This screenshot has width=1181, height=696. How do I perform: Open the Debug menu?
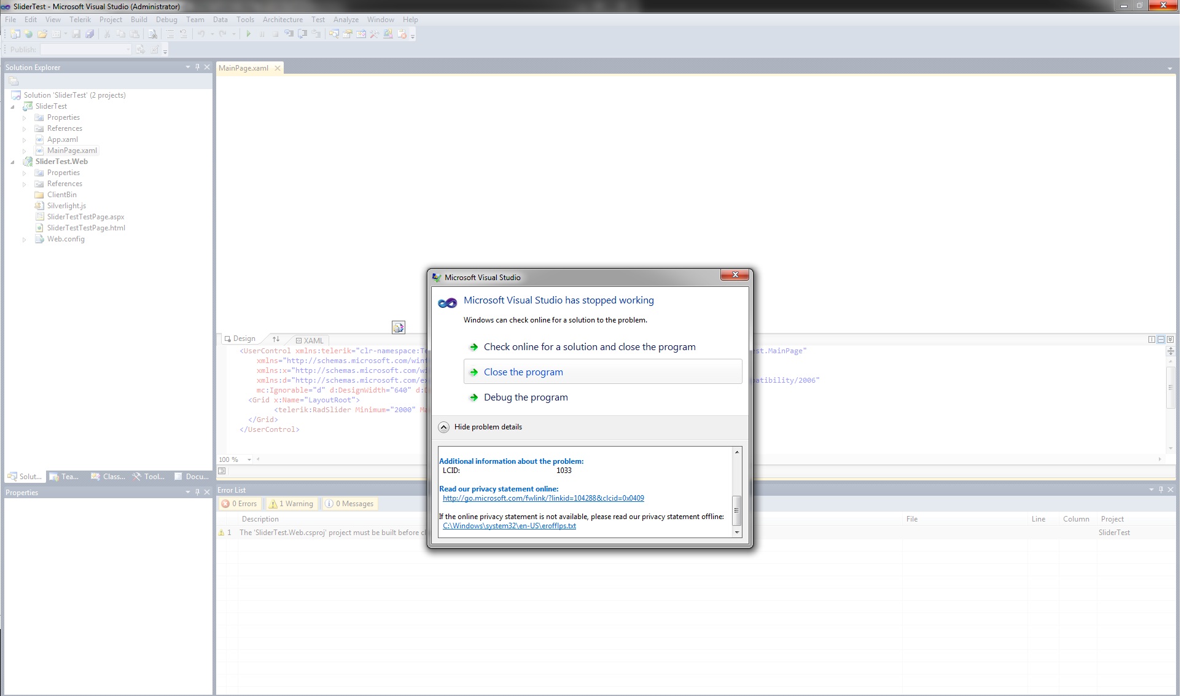point(166,20)
